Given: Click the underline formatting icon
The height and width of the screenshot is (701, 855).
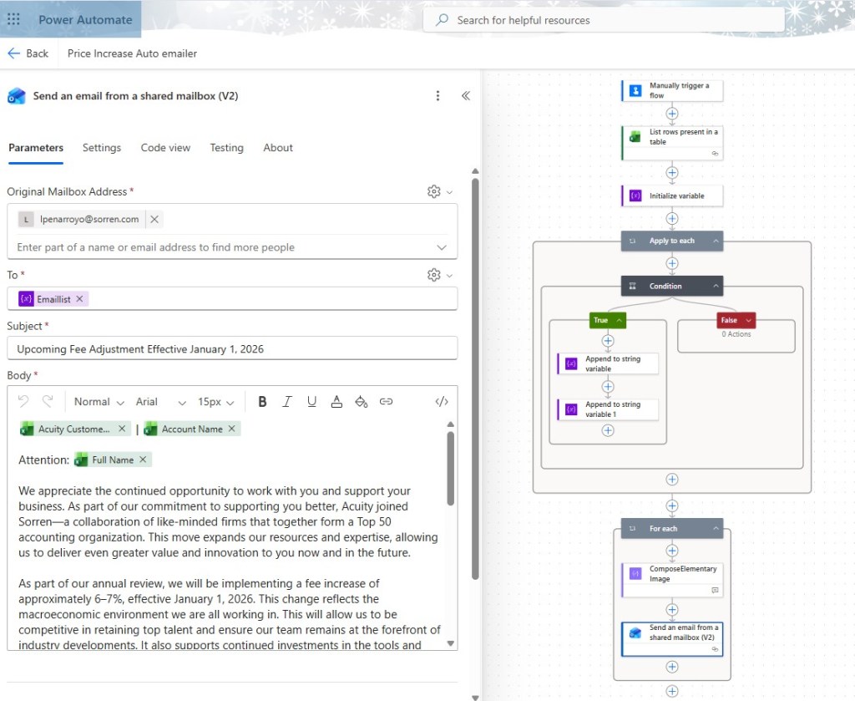Looking at the screenshot, I should [311, 402].
